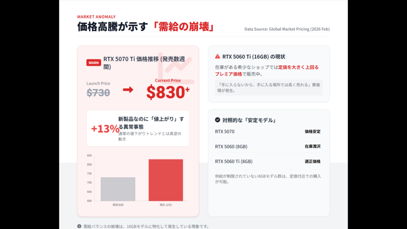The width and height of the screenshot is (407, 229).
Task: Click the red WARN badge
Action: 94,62
